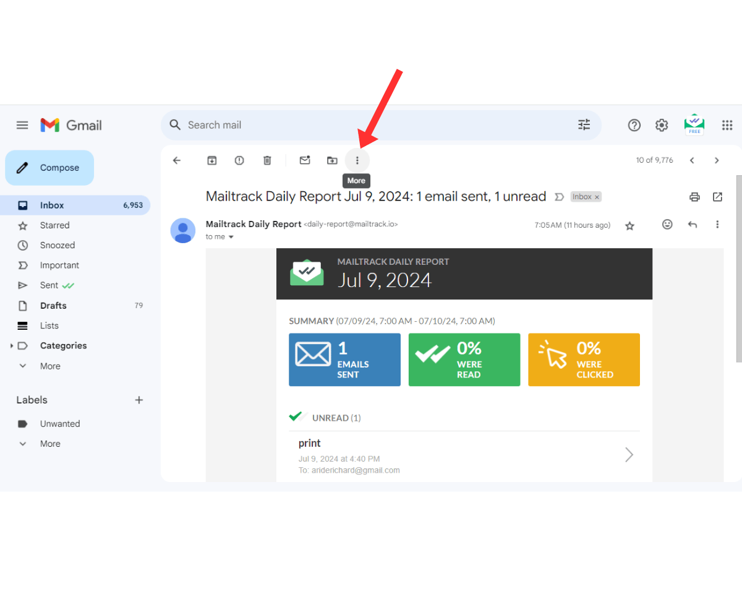Click the Gmail logo

point(71,125)
